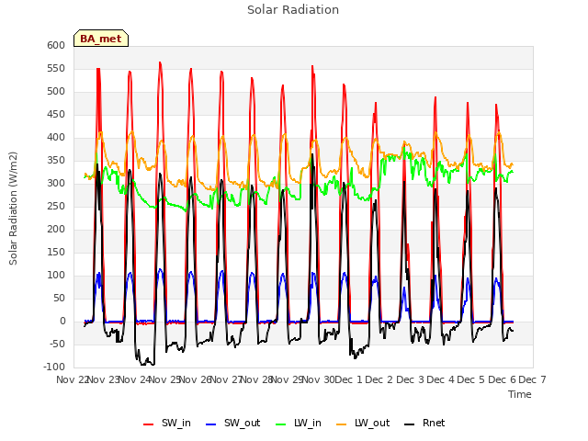Click the Dec 4 x-axis date label
The height and width of the screenshot is (441, 588).
coord(441,379)
